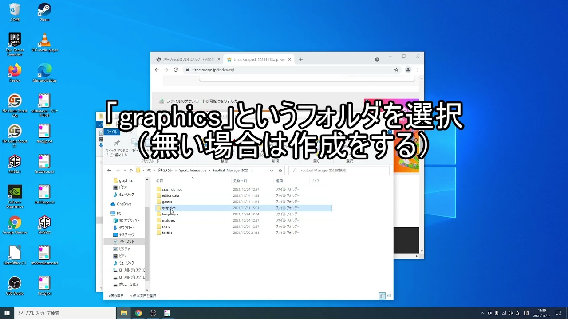Viewport: 568px width, 319px height.
Task: Select the LibreOffice 7.1 desktop icon
Action: click(15, 255)
